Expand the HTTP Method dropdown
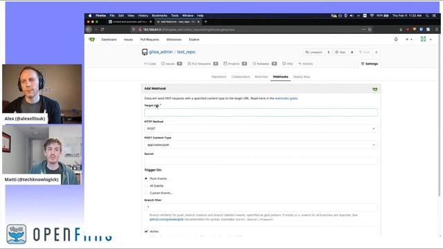Image resolution: width=443 pixels, height=249 pixels. point(260,129)
